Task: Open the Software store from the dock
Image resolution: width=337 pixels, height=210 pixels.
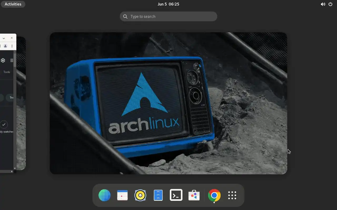Action: [194, 195]
